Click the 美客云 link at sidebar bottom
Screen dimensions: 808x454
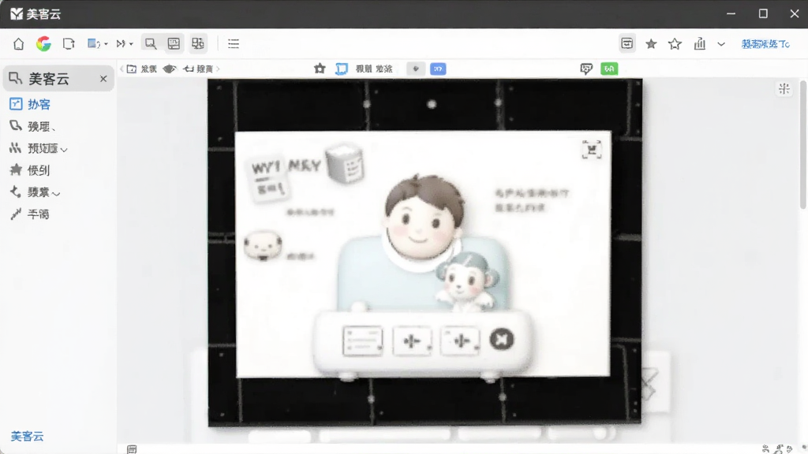click(x=28, y=437)
